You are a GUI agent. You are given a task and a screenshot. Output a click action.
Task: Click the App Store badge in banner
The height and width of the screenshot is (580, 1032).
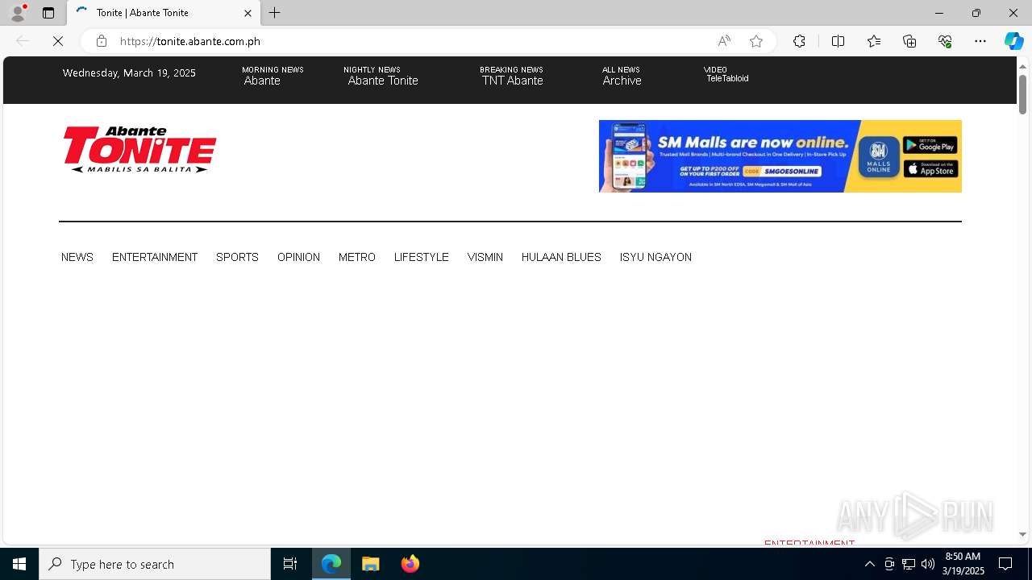(930, 169)
